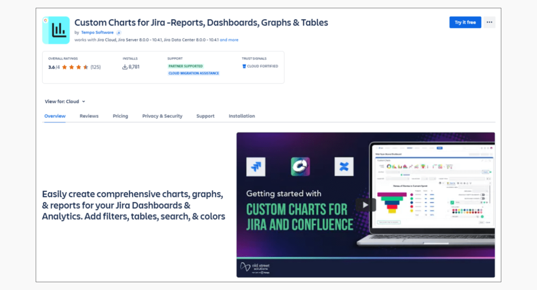Click the Jira logo in video thumbnail
The image size is (537, 290).
pyautogui.click(x=256, y=167)
